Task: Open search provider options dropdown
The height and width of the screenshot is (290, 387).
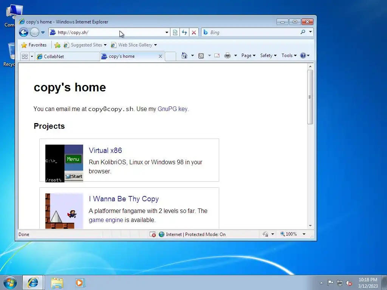Action: tap(311, 32)
